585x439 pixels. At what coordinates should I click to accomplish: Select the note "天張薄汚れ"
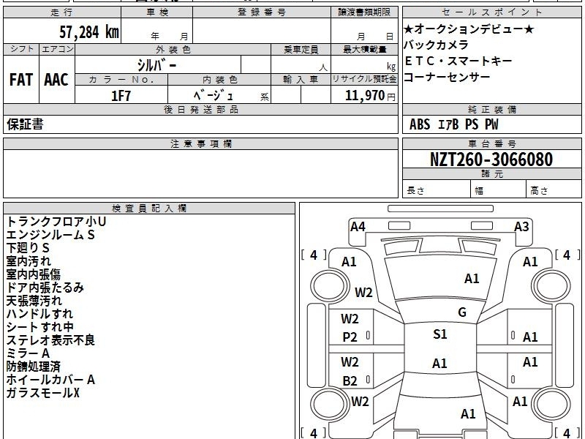(34, 301)
